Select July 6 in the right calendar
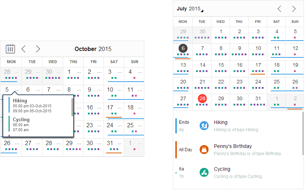Screen dimensions: 305x190 [x=183, y=48]
